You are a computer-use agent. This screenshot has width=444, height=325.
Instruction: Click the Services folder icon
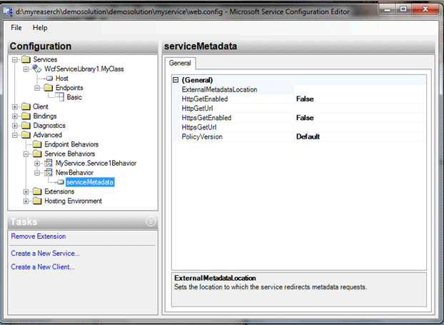coord(26,59)
